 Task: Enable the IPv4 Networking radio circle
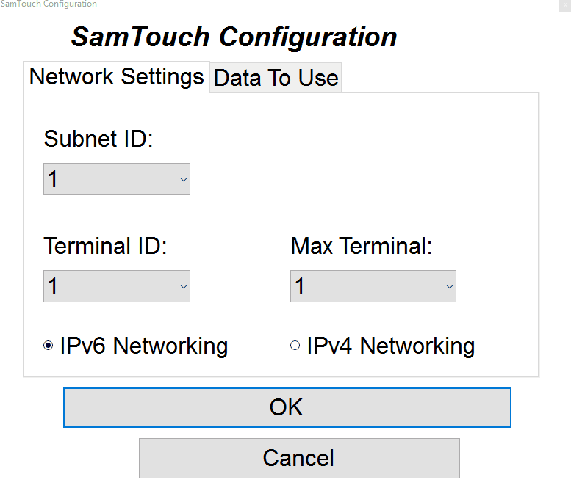tap(295, 346)
